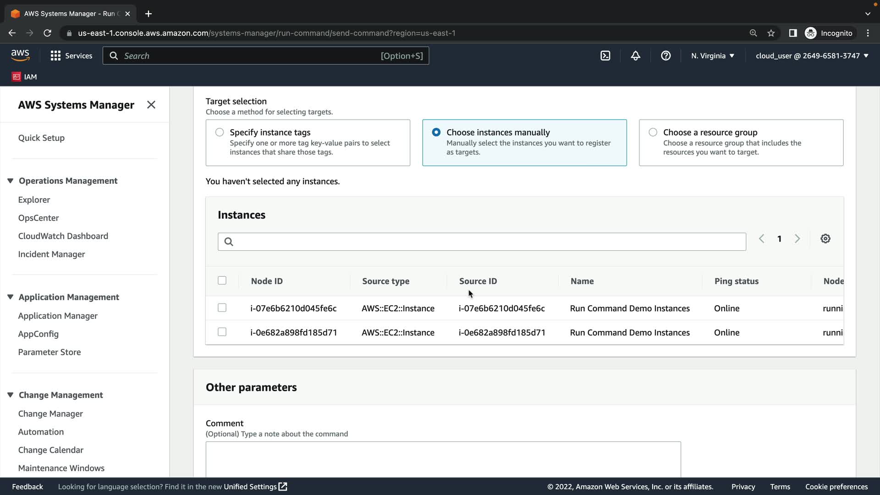
Task: Open the IAM shortcut in favorites bar
Action: tap(25, 77)
